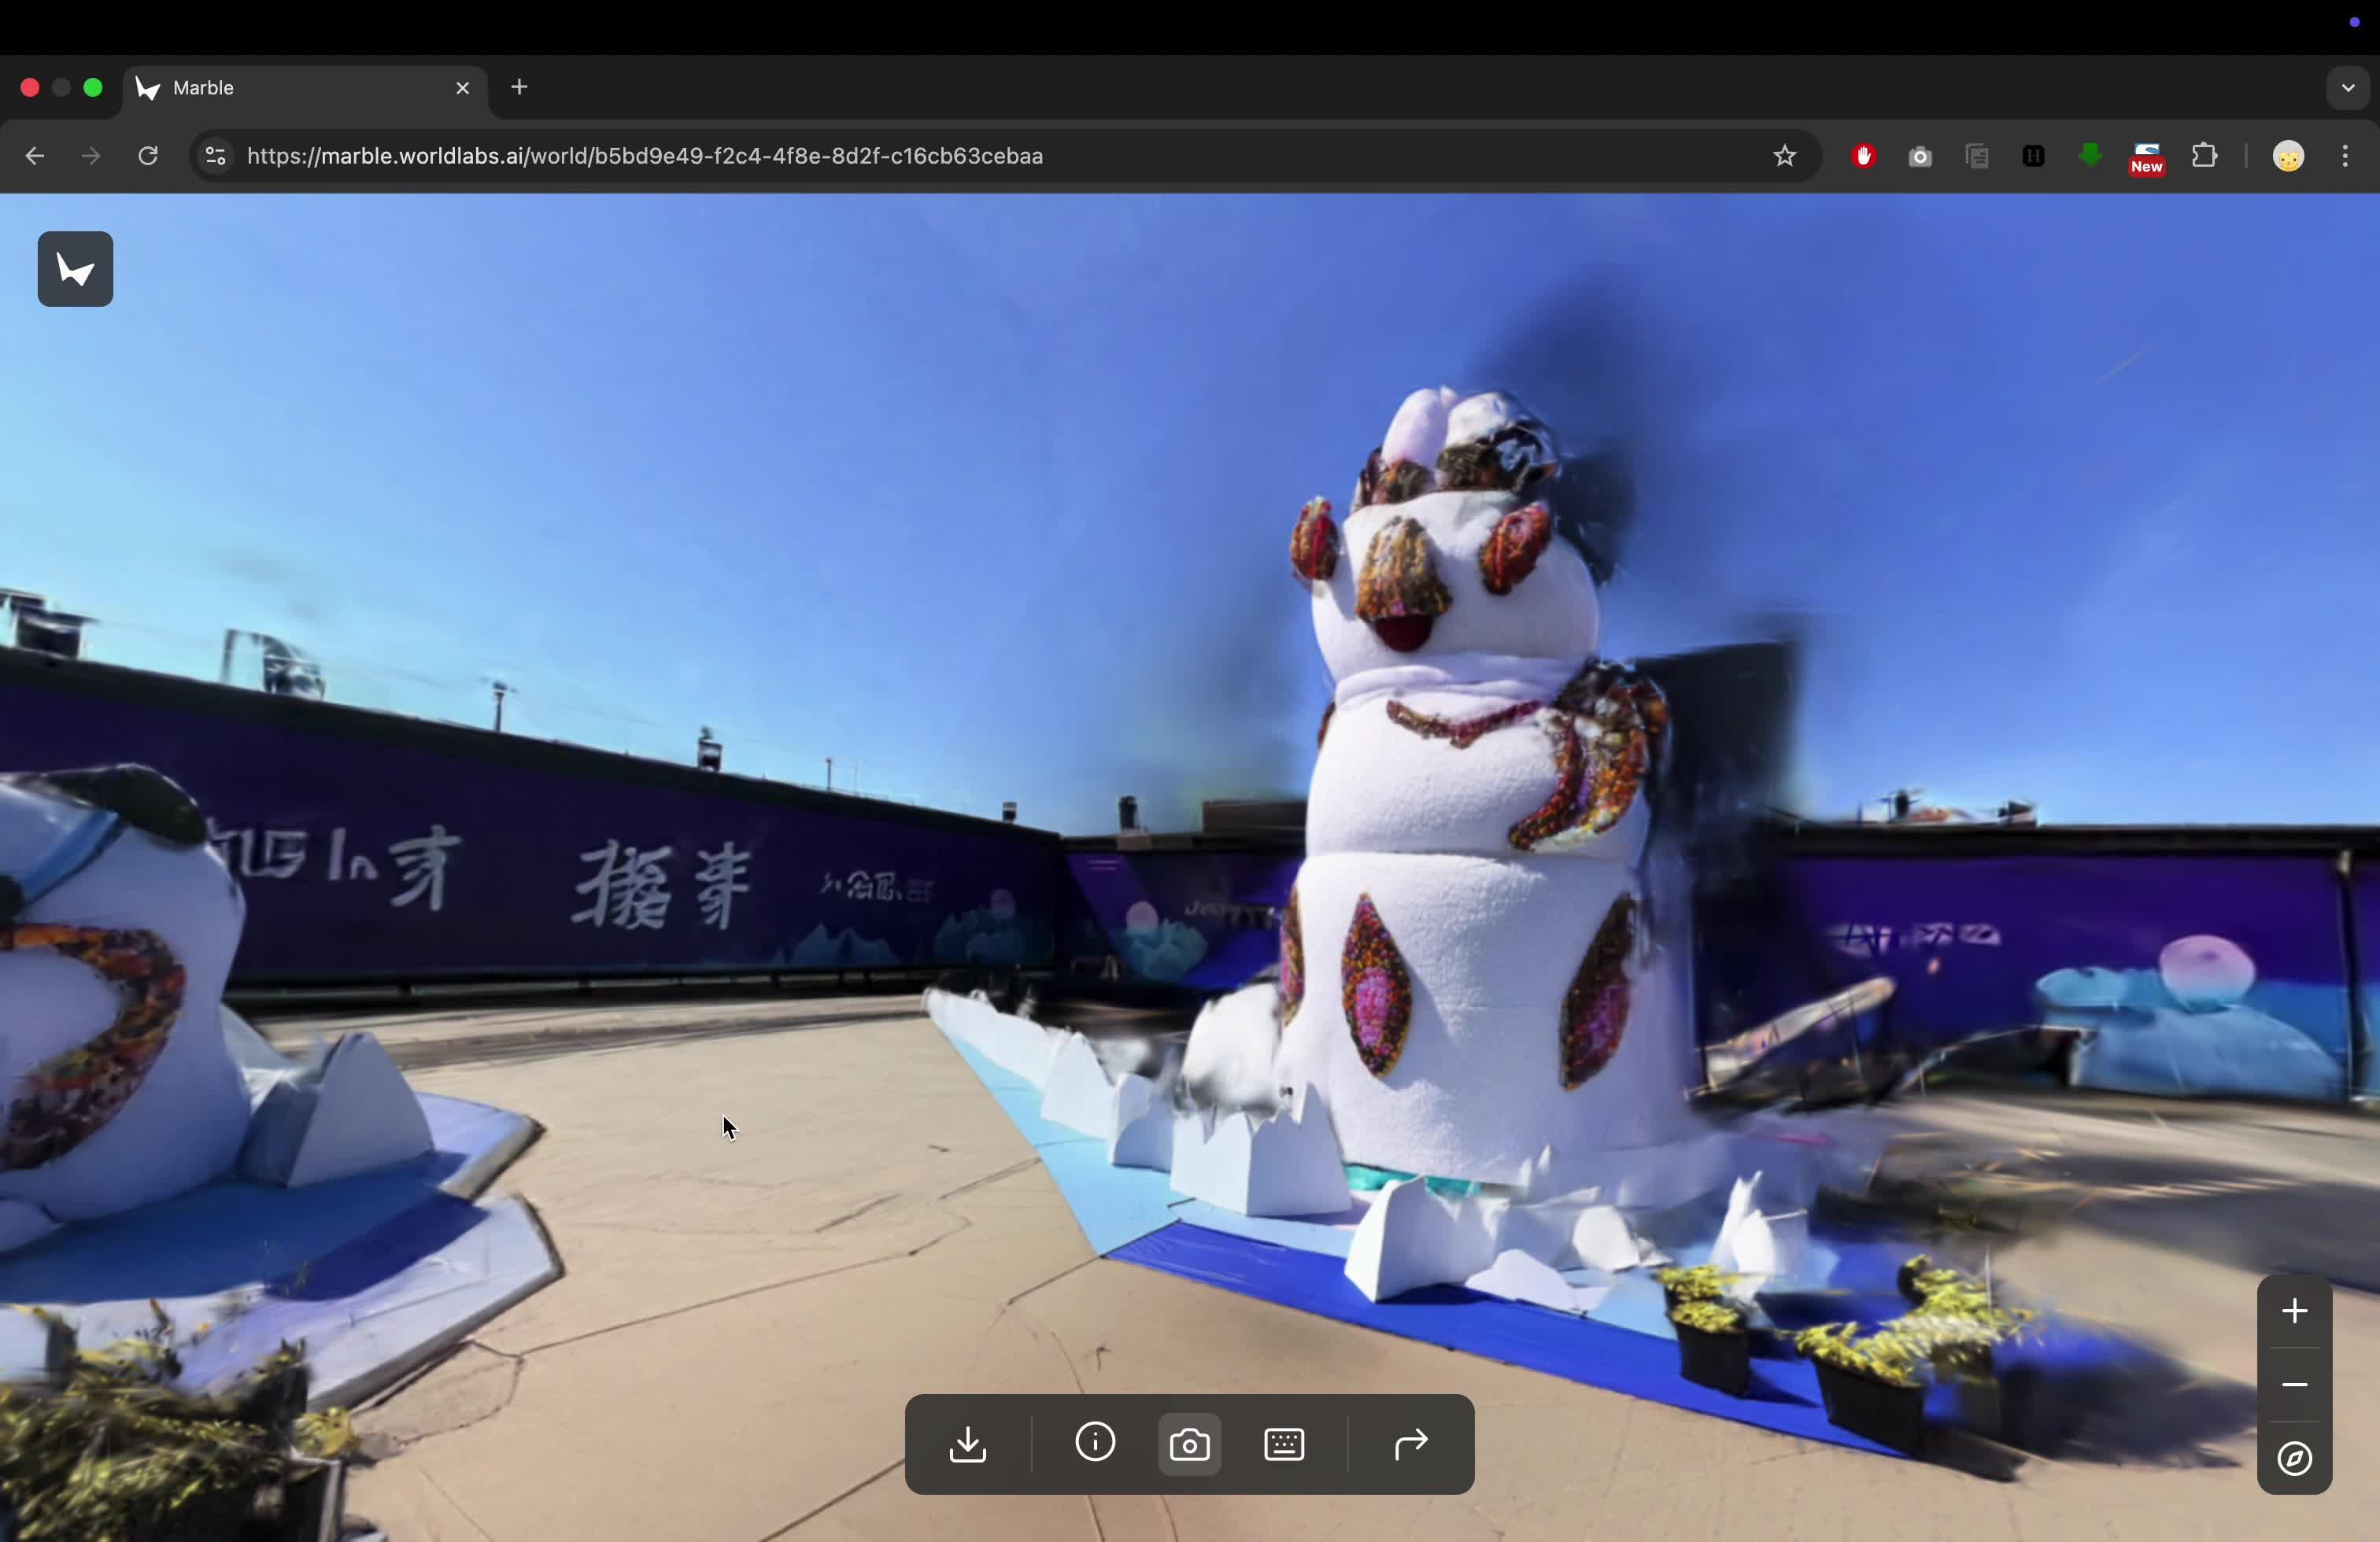Screen dimensions: 2380x1542
Task: Open the 'New' labeled extension menu
Action: pyautogui.click(x=2147, y=156)
